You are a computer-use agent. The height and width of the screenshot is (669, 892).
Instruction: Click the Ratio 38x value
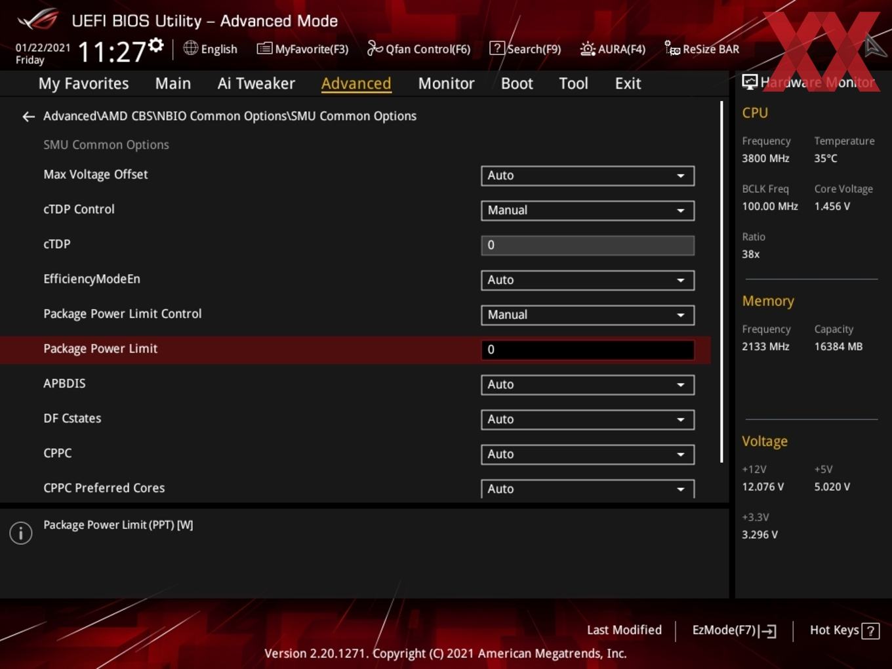coord(750,254)
